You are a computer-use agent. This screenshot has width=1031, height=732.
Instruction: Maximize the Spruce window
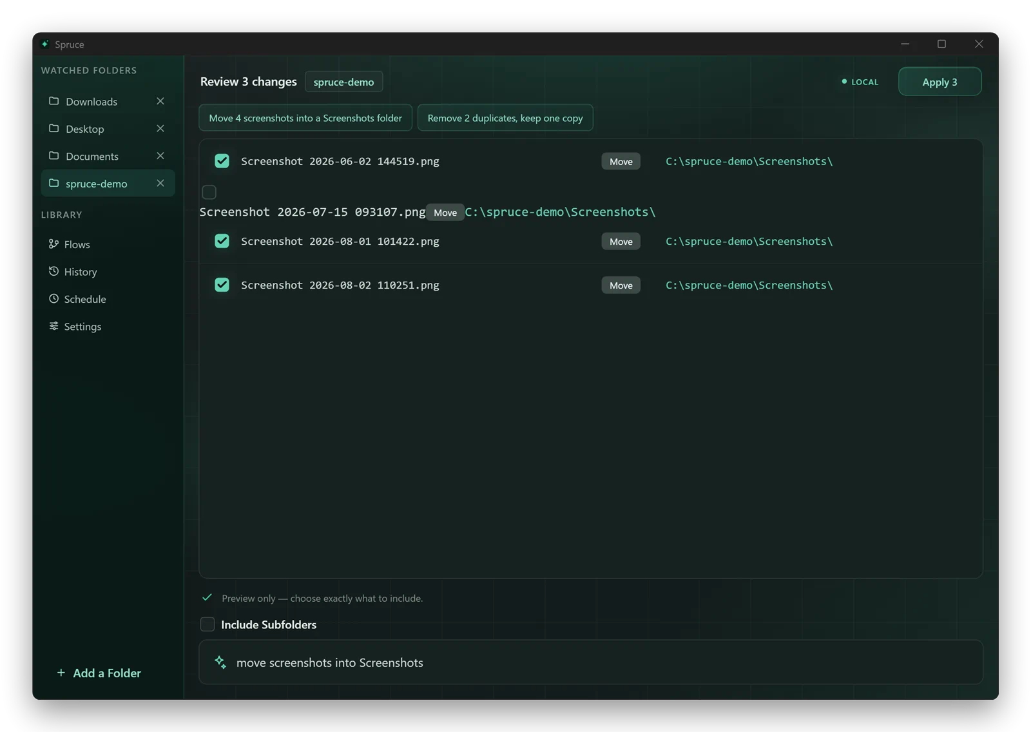[941, 44]
